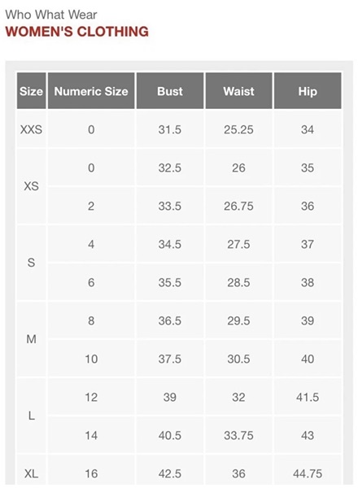Select hip value 44.75 in XL row
This screenshot has height=488, width=358.
click(x=308, y=473)
